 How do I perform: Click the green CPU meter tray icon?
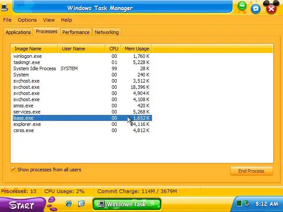coord(239,204)
